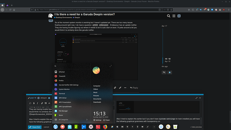Open the Music folder shortcut in the right column
231x130 pixels.
(x=95, y=92)
